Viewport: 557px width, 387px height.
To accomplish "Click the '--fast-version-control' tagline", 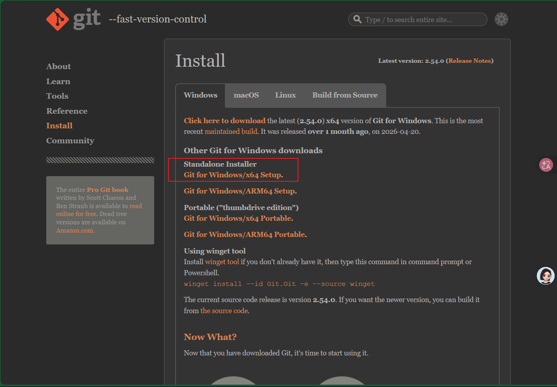I will coord(158,19).
